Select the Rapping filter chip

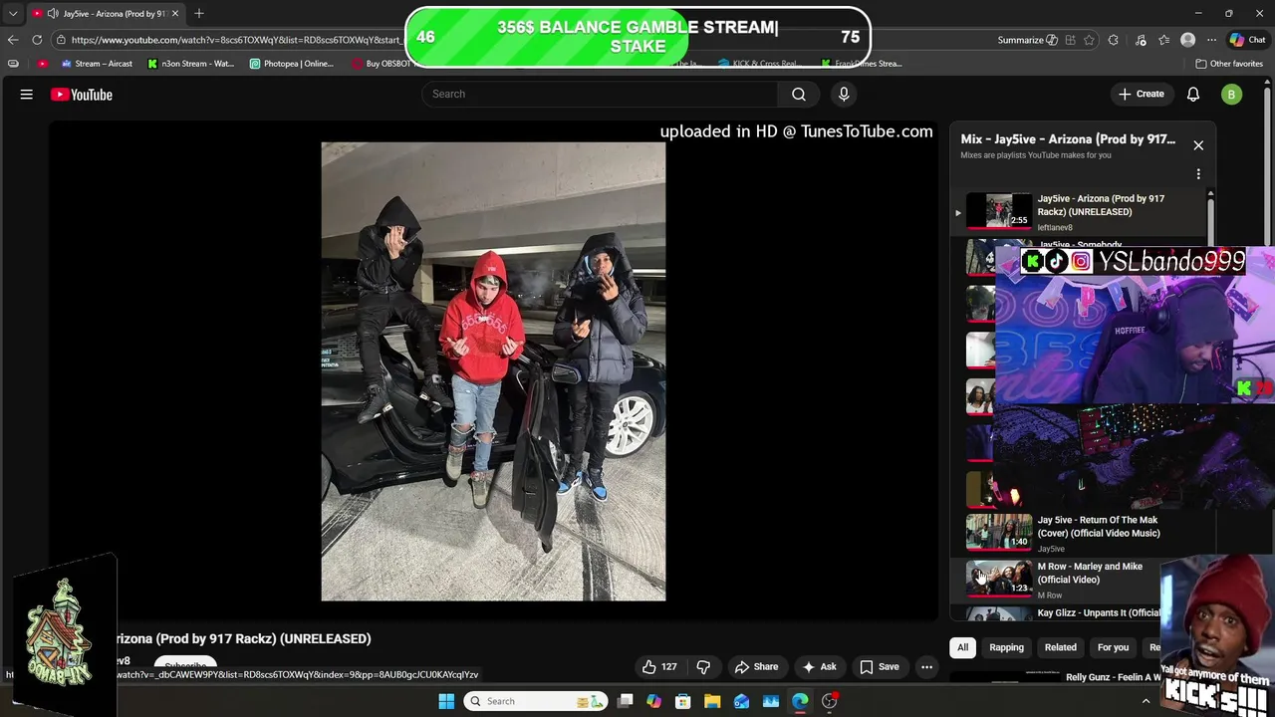tap(1006, 647)
